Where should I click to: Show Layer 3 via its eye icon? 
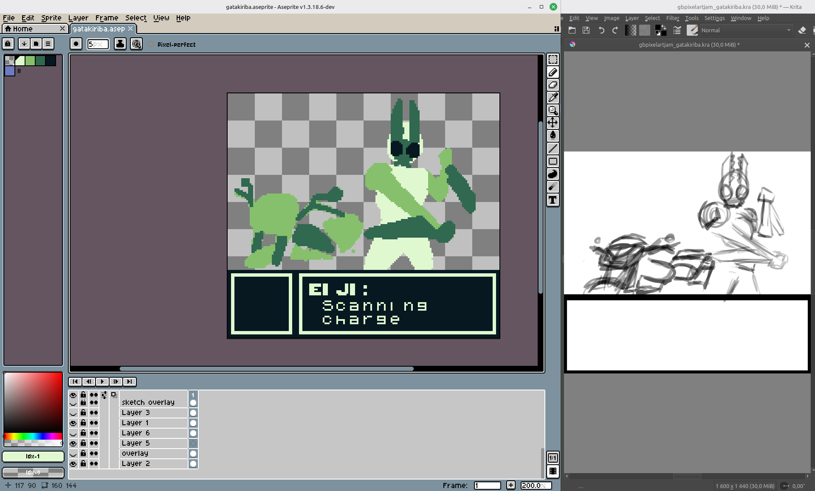tap(73, 413)
